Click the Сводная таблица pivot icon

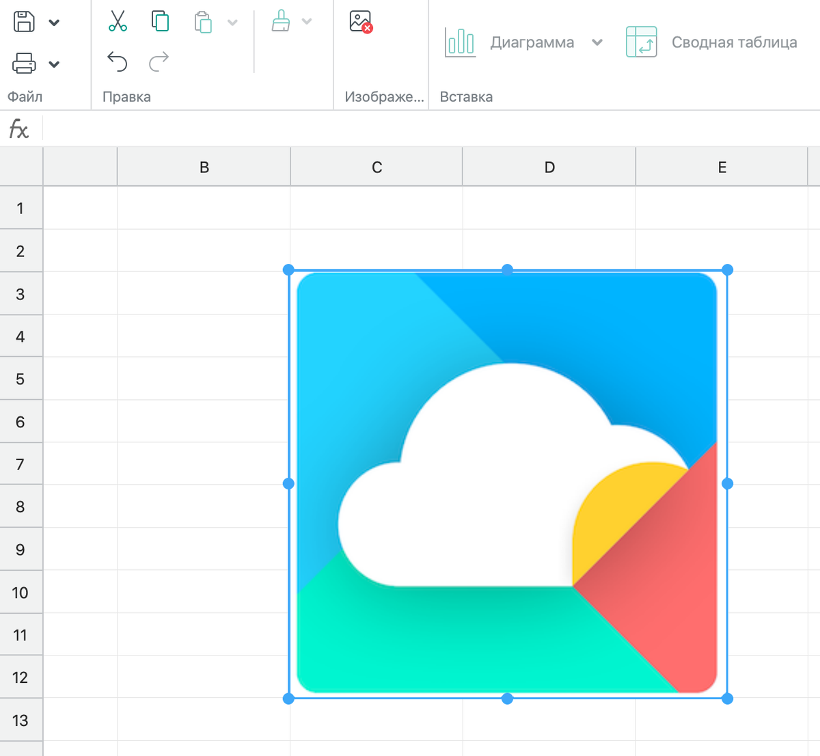(x=641, y=42)
